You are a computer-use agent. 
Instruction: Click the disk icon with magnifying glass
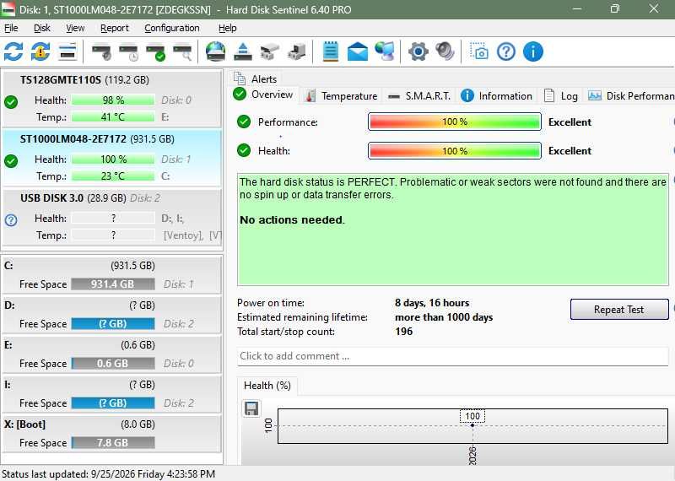[182, 52]
